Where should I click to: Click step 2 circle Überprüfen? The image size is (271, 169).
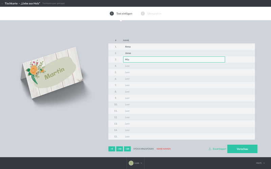coord(143,14)
